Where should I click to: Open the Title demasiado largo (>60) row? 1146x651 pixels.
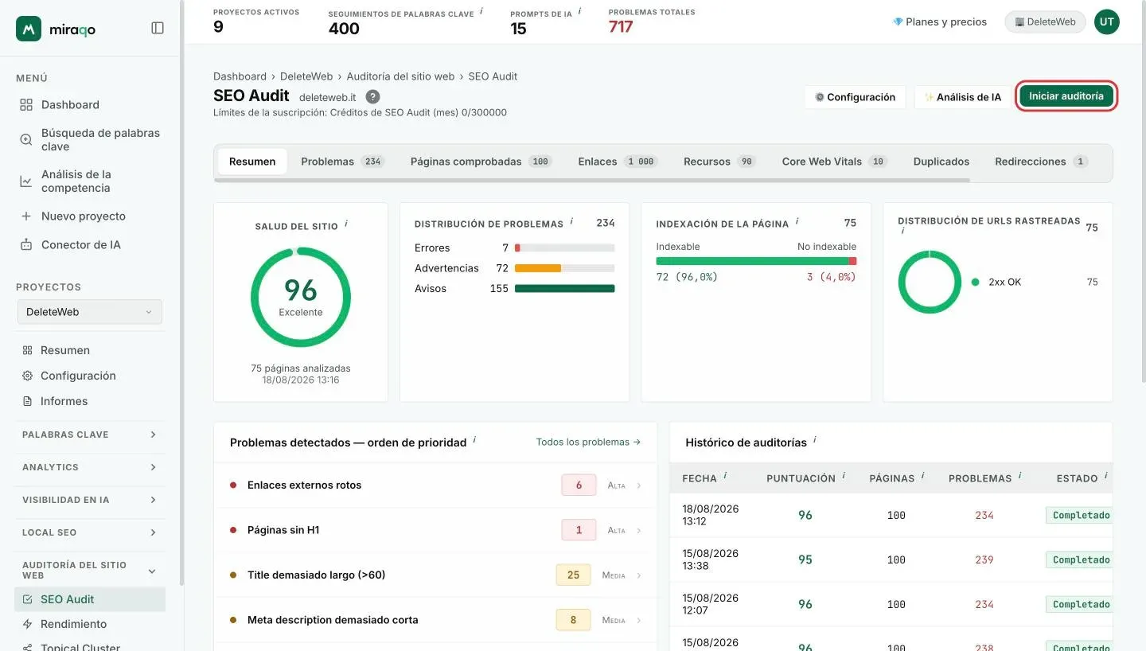tap(435, 575)
